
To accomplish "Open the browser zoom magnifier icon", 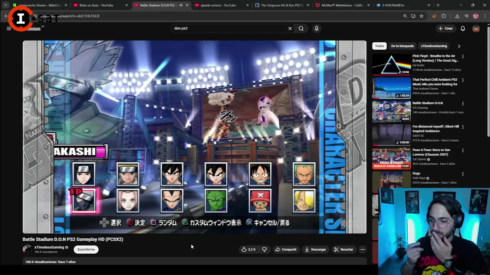I will point(405,16).
